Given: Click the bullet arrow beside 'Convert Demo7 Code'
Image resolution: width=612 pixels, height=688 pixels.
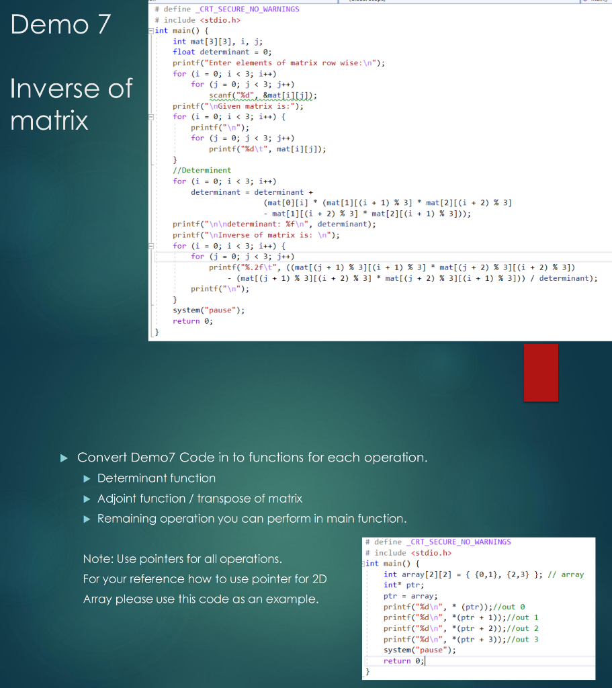Looking at the screenshot, I should pos(64,458).
